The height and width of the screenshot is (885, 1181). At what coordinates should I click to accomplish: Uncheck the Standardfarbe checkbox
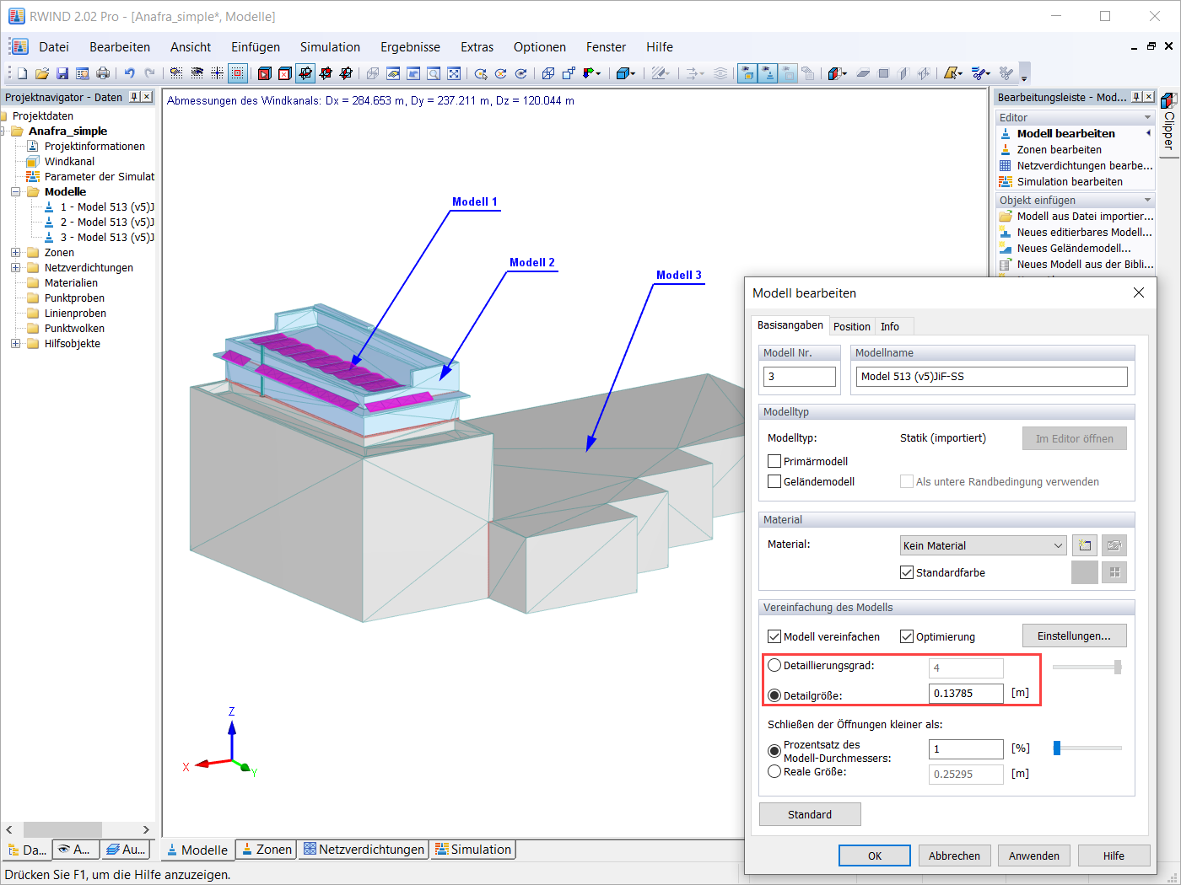point(907,572)
